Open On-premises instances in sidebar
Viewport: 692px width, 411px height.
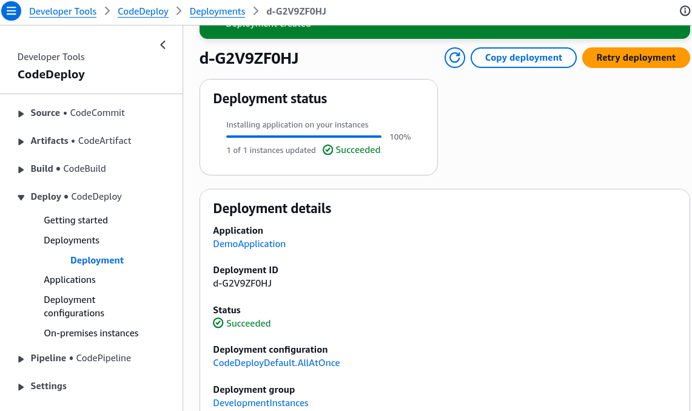click(x=91, y=333)
